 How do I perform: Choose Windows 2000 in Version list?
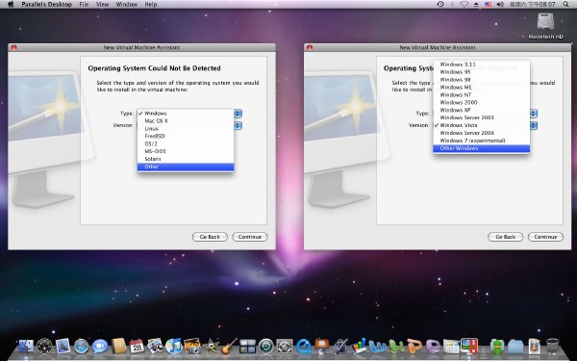click(482, 102)
